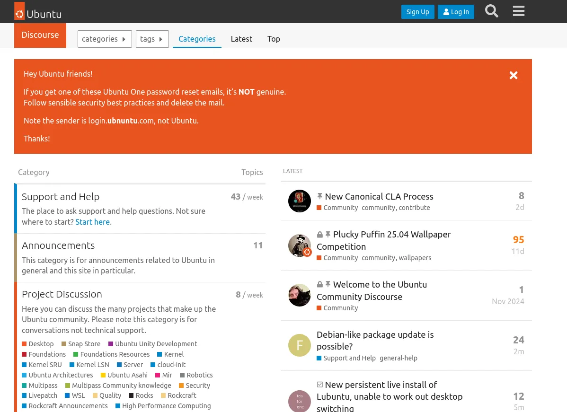Open the Announcements category
Viewport: 567px width, 412px height.
tap(58, 245)
